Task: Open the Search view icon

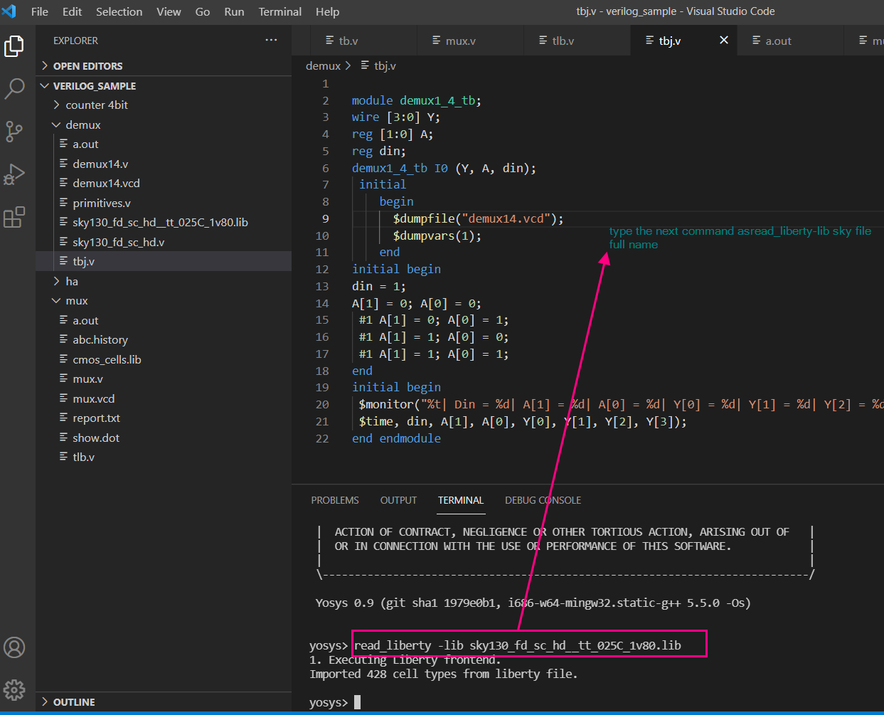Action: [14, 88]
